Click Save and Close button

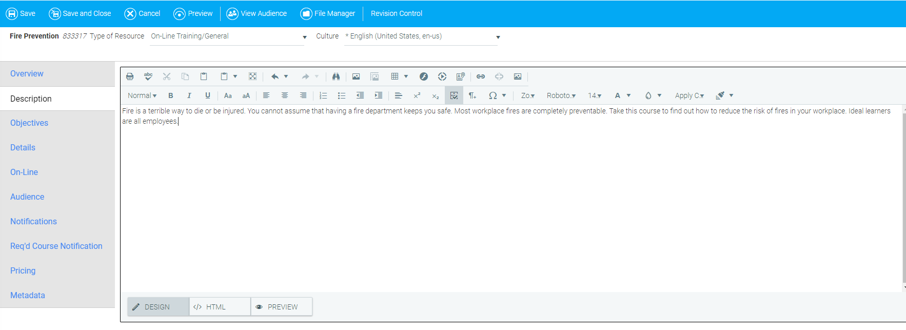coord(80,13)
